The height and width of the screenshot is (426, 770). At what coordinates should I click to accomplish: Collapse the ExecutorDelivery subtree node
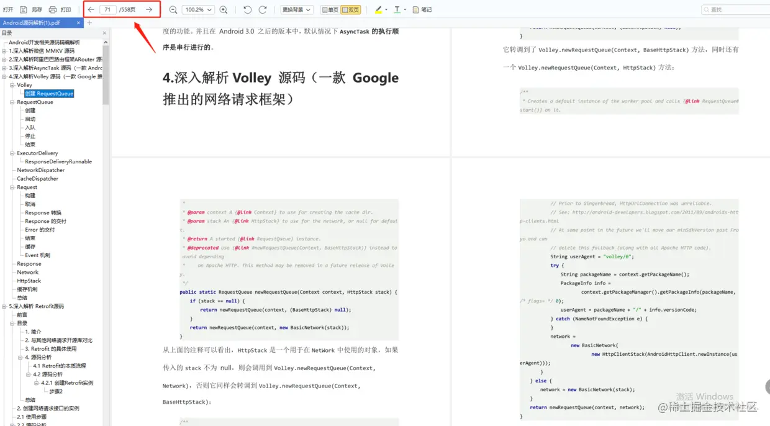pos(12,153)
